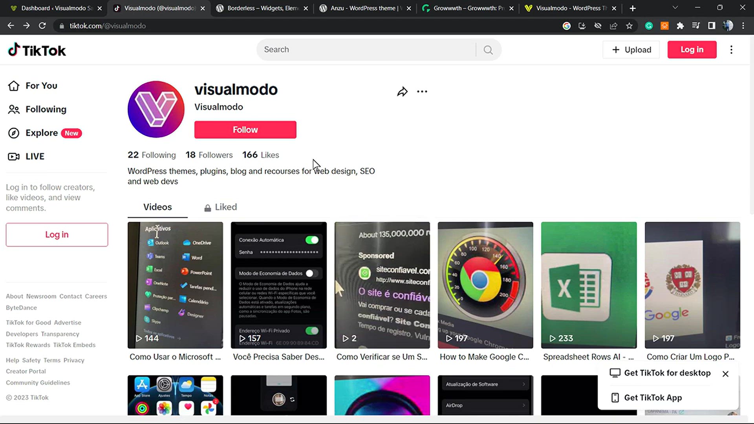
Task: Reload the page
Action: tap(42, 26)
